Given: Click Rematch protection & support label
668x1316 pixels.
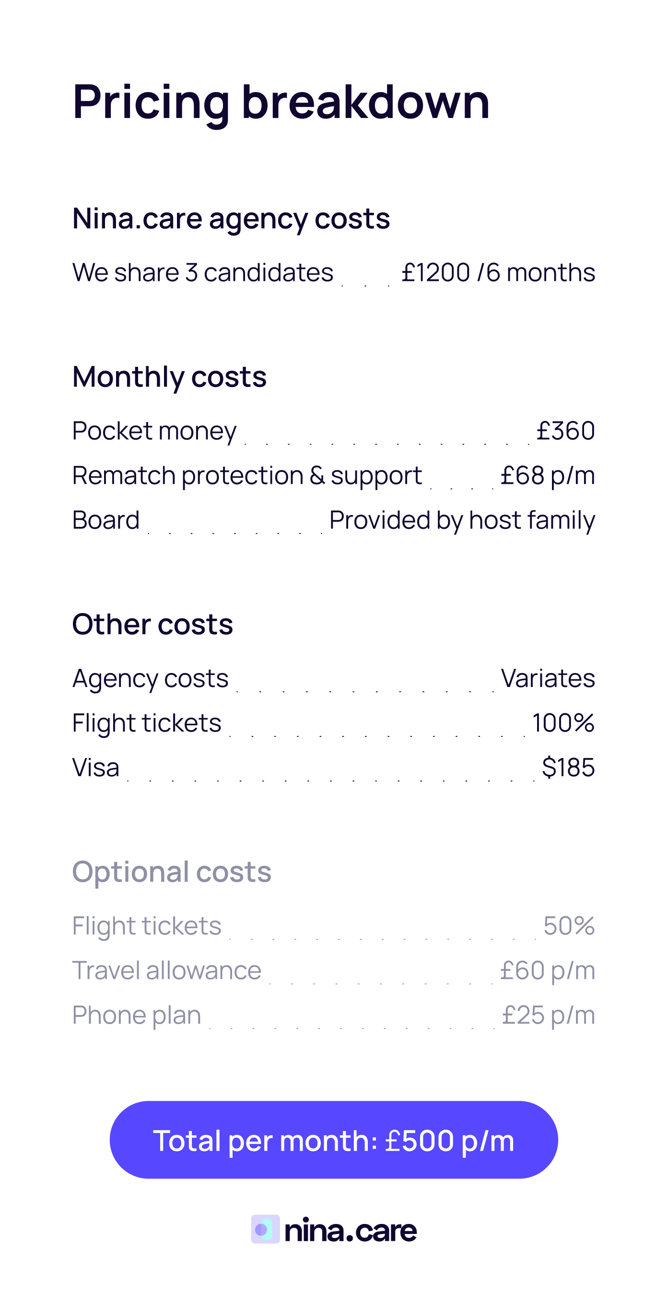Looking at the screenshot, I should click(x=247, y=476).
